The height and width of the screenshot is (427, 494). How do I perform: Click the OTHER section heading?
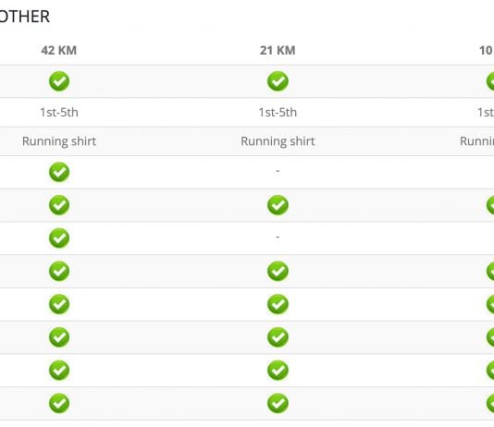(25, 17)
